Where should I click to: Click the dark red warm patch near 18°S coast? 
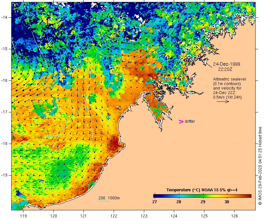point(115,143)
